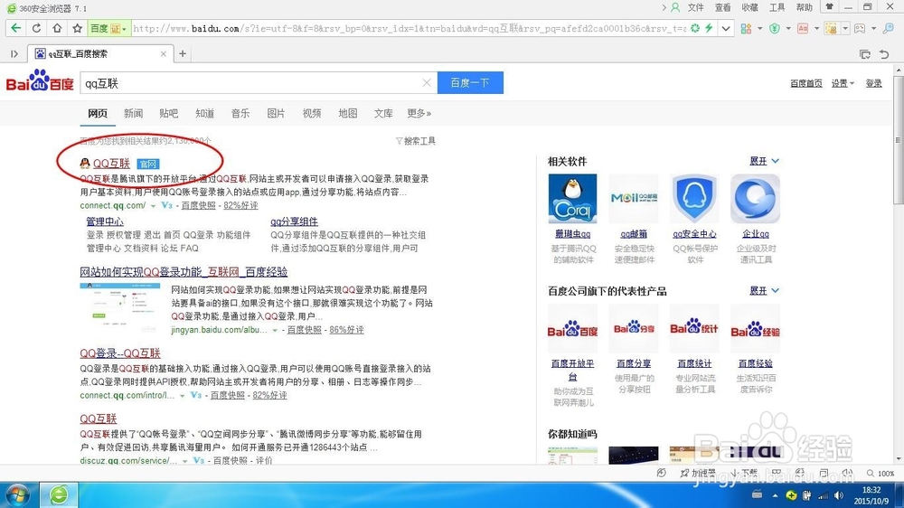Close the qq互联_百度搜索 tab

(x=163, y=53)
